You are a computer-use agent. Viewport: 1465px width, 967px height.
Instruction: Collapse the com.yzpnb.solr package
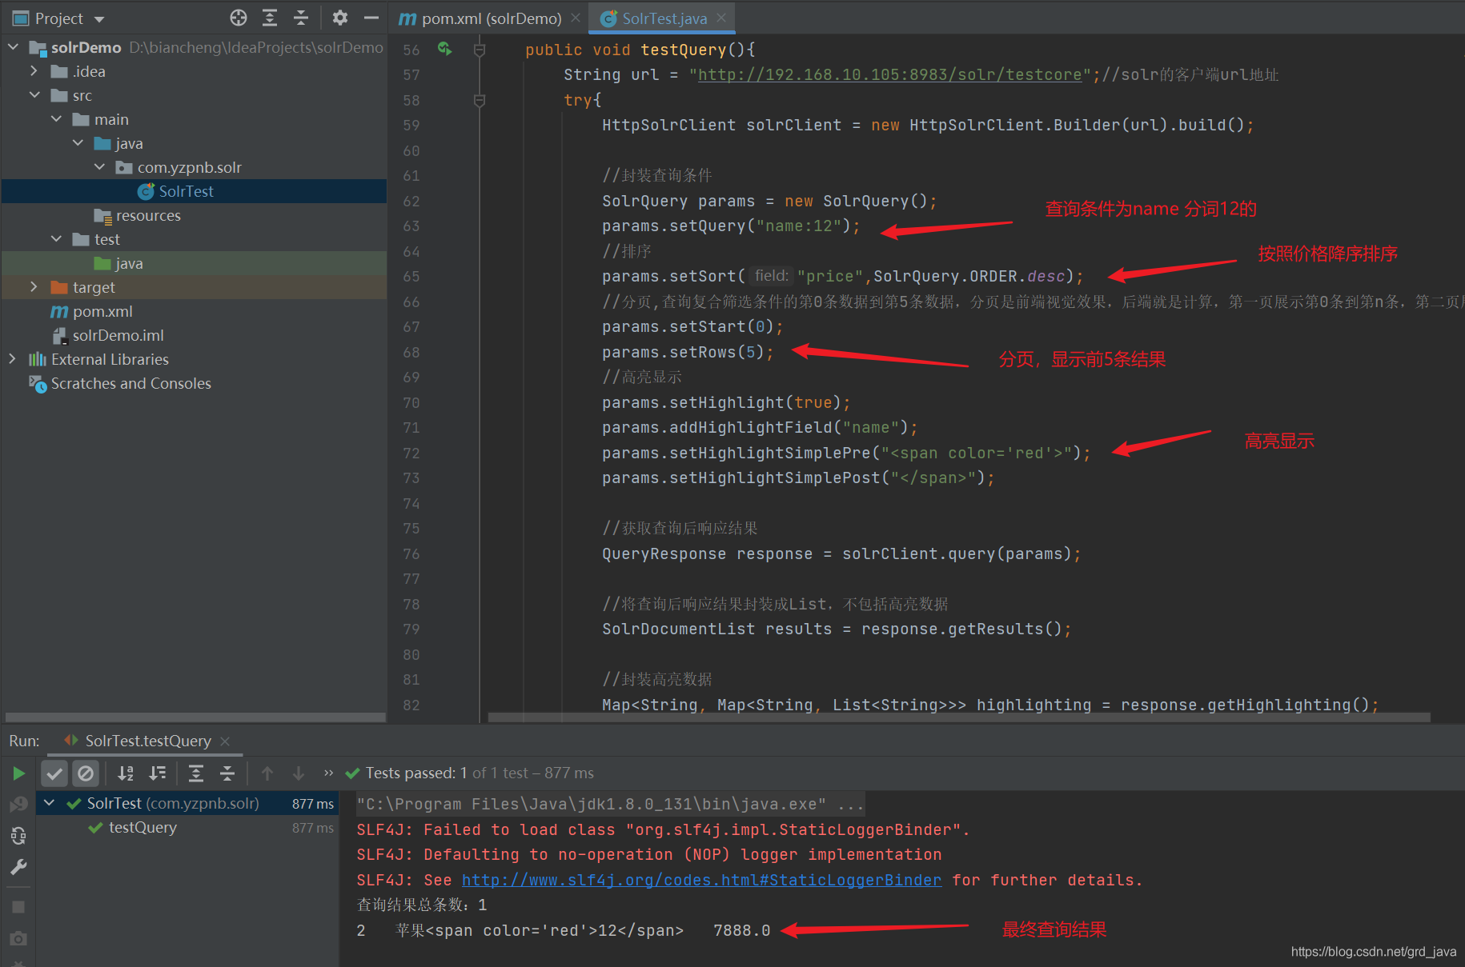[x=99, y=167]
